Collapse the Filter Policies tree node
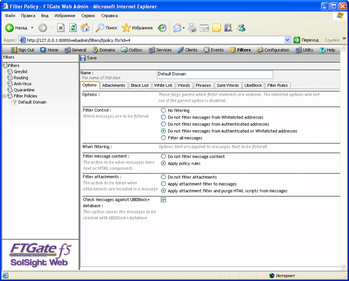The height and width of the screenshot is (281, 349). tap(4, 96)
